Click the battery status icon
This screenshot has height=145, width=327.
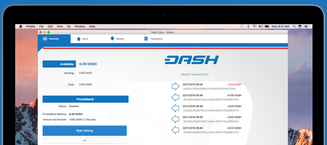267,26
